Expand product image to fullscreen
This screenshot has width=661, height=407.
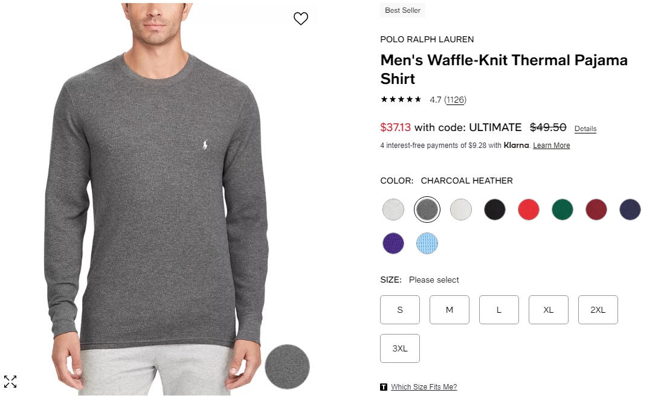coord(10,381)
